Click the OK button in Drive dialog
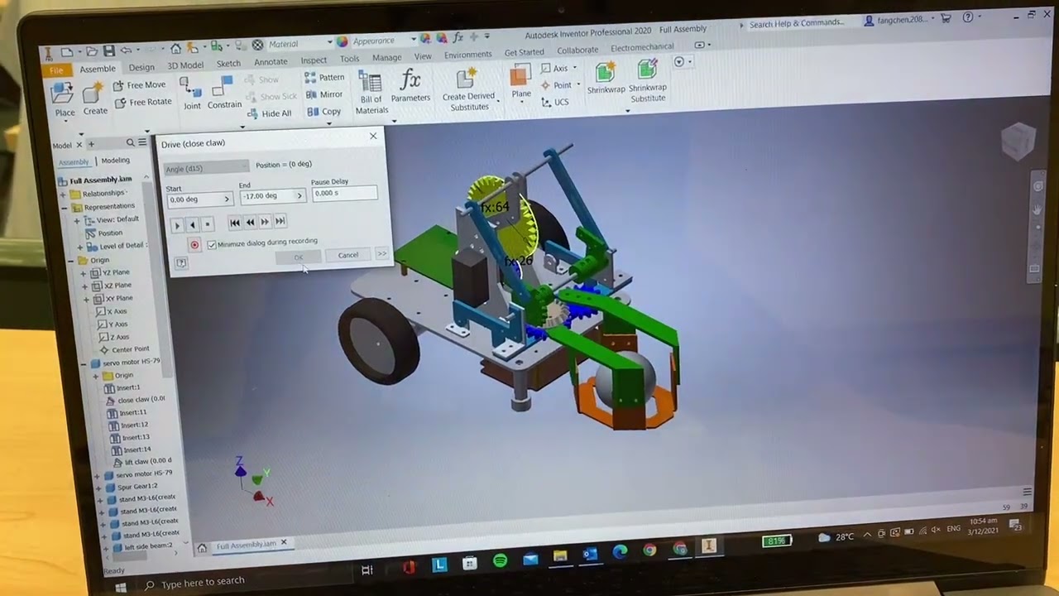The height and width of the screenshot is (596, 1059). [x=299, y=257]
